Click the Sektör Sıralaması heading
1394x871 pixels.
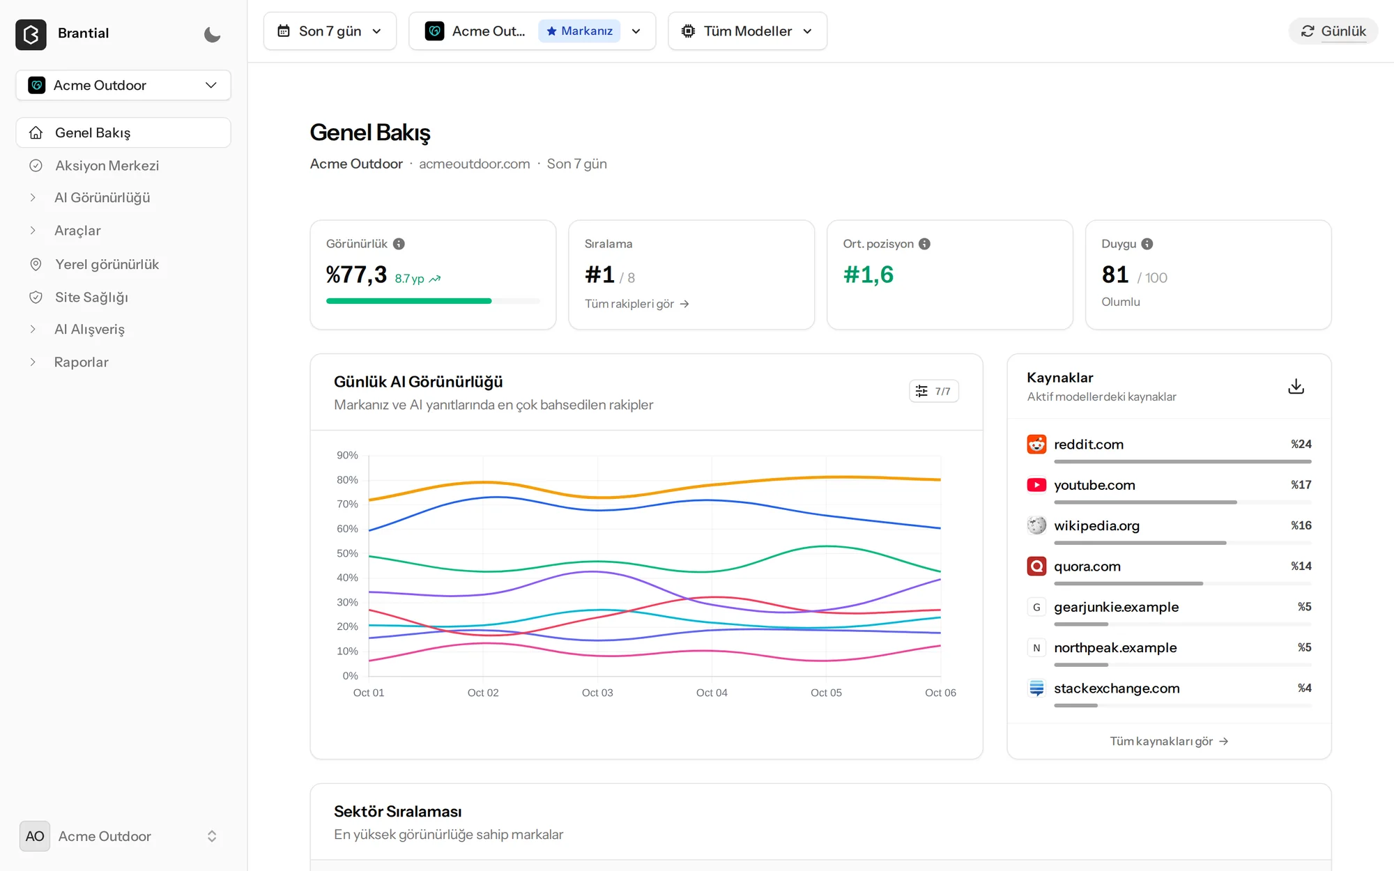pyautogui.click(x=397, y=812)
